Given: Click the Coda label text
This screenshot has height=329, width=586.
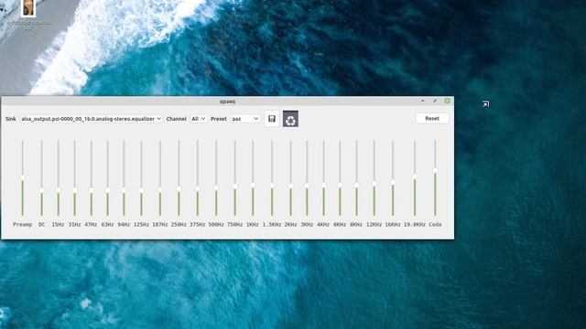Looking at the screenshot, I should click(x=435, y=224).
